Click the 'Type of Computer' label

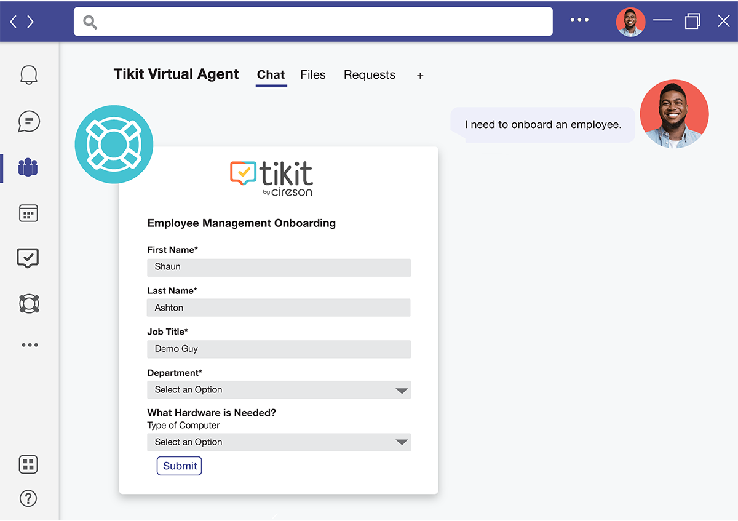point(183,426)
